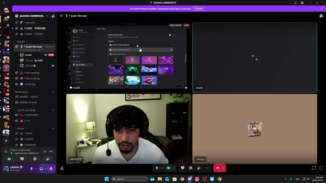
Task: Toggle camera in the voice panel
Action: [9, 159]
